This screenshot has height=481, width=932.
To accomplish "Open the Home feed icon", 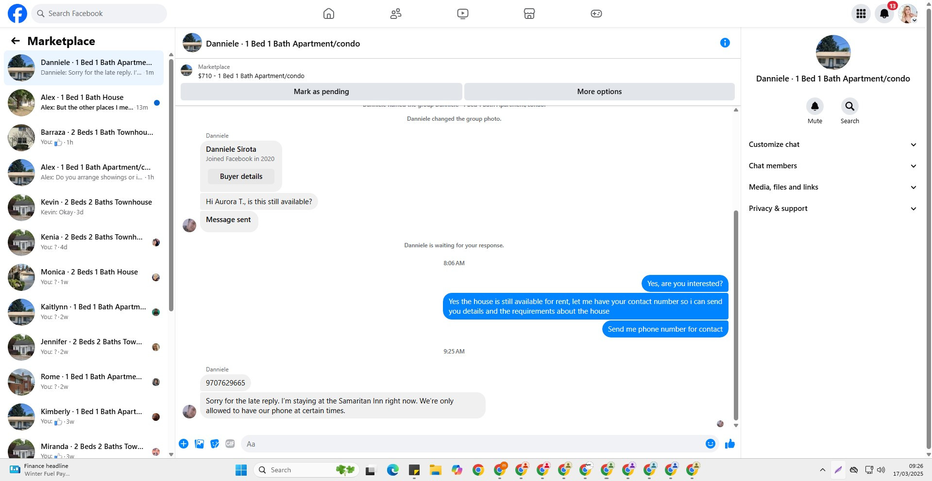I will (x=329, y=14).
